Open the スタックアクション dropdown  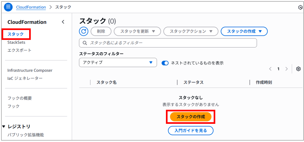coord(191,31)
